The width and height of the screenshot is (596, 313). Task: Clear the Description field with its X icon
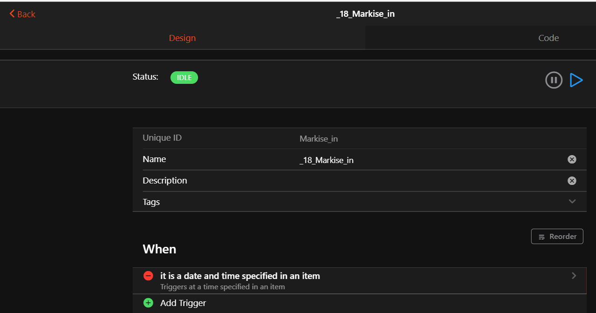[x=572, y=181]
